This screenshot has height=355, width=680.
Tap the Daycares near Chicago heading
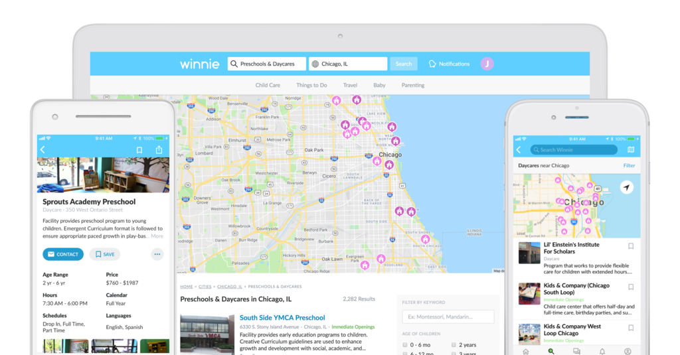(544, 166)
